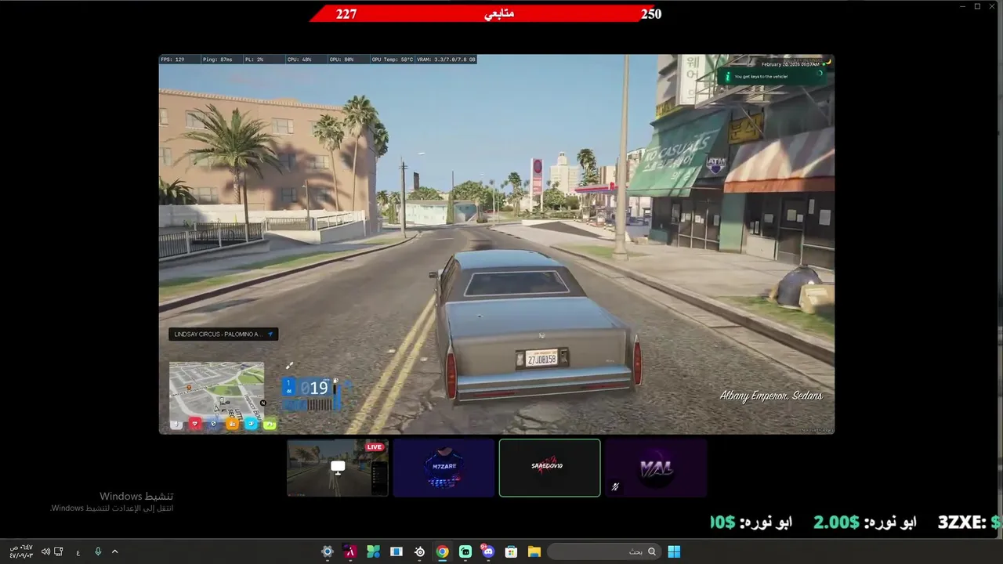Click the red LIVE badge on stream tile
Screen dimensions: 1003x564
pyautogui.click(x=375, y=447)
